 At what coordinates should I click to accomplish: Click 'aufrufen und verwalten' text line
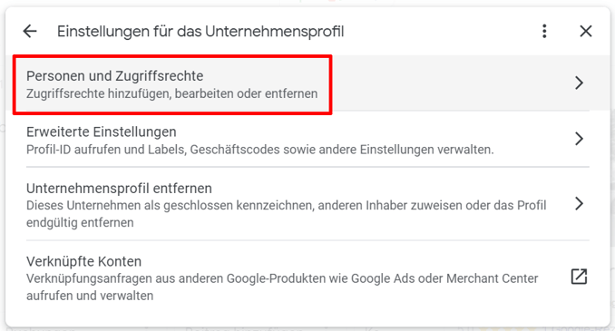90,296
